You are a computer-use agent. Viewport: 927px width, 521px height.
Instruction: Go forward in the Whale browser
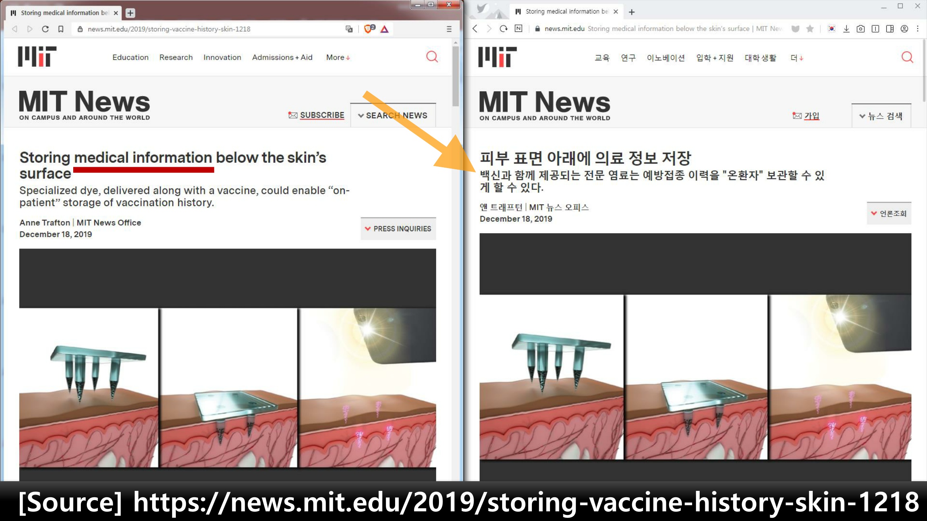pos(489,29)
